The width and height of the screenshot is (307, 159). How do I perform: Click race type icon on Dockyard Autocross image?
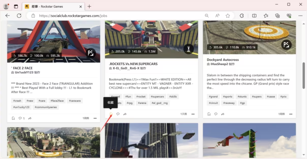(x=286, y=45)
